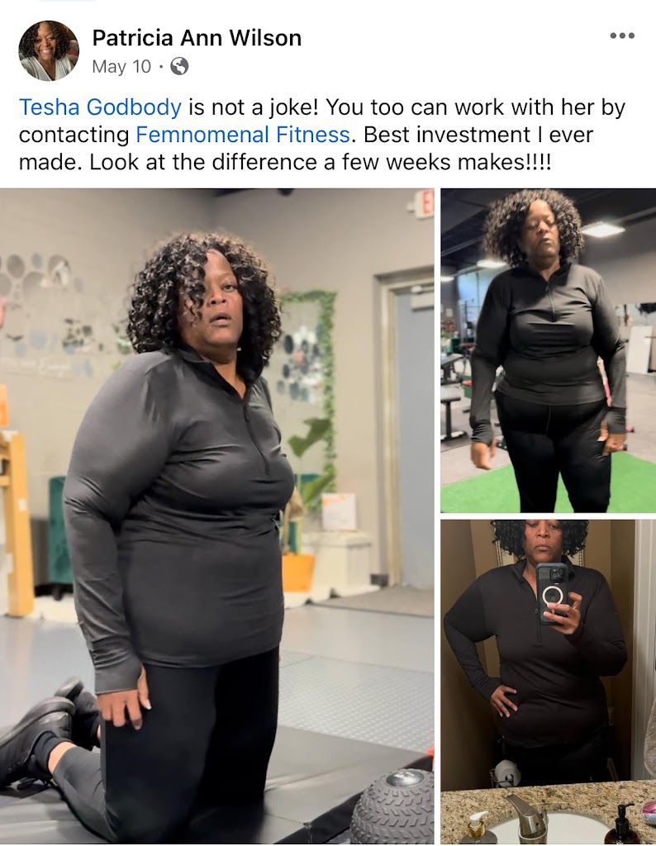Open the bottom-right mirror selfie photo

click(x=548, y=682)
